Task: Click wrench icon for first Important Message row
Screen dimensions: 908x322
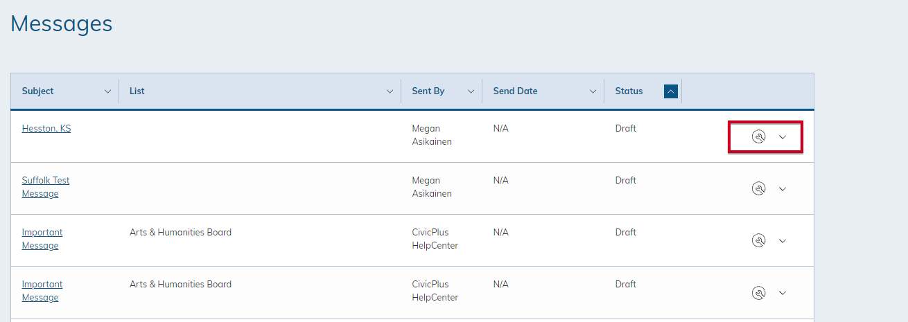Action: [x=759, y=241]
